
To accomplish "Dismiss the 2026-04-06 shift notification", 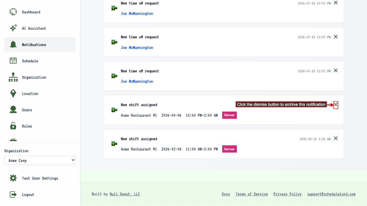I will pyautogui.click(x=336, y=105).
